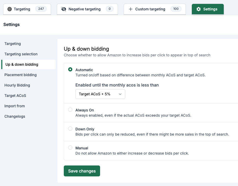The image size is (238, 186).
Task: Choose the Down Only radio option
Action: [70, 129]
